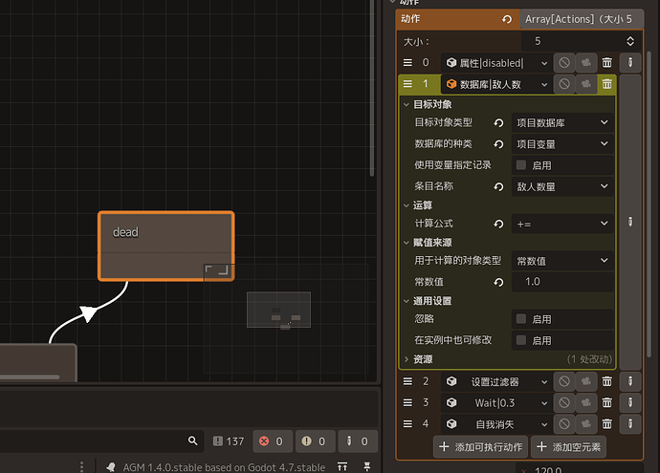Pin the bottom panel with the pin icon

[x=366, y=466]
